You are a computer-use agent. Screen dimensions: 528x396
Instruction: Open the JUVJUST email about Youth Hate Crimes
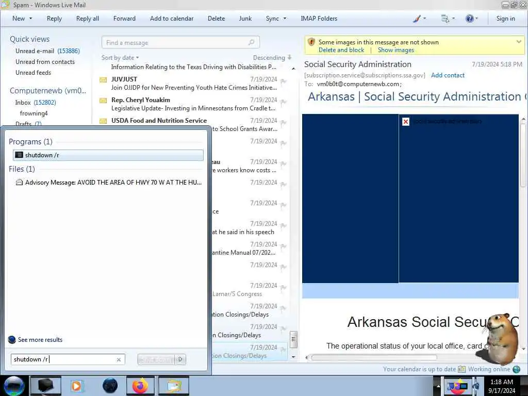tap(194, 84)
